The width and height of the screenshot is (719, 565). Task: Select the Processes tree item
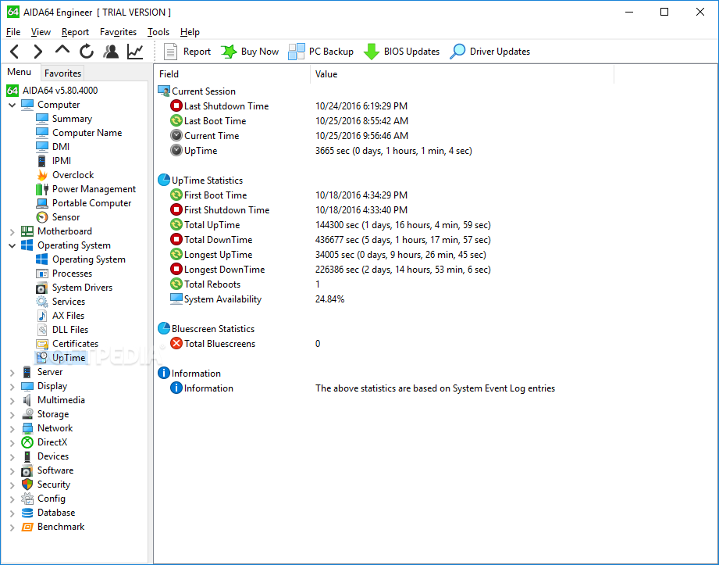pos(64,274)
